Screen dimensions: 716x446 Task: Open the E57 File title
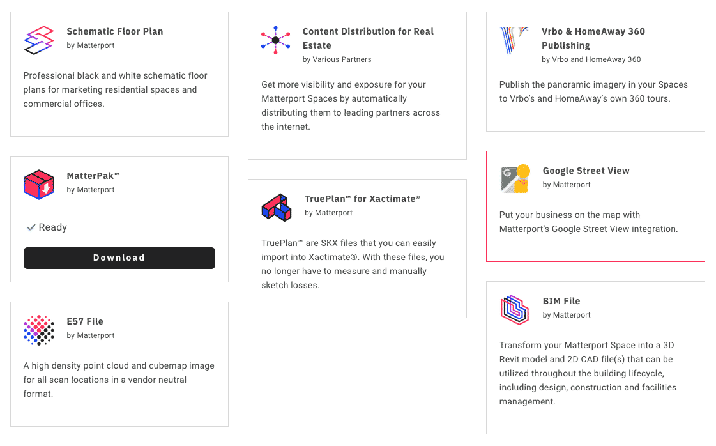(x=85, y=321)
